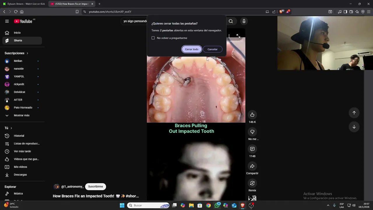Like the short with thumbs up

252,115
